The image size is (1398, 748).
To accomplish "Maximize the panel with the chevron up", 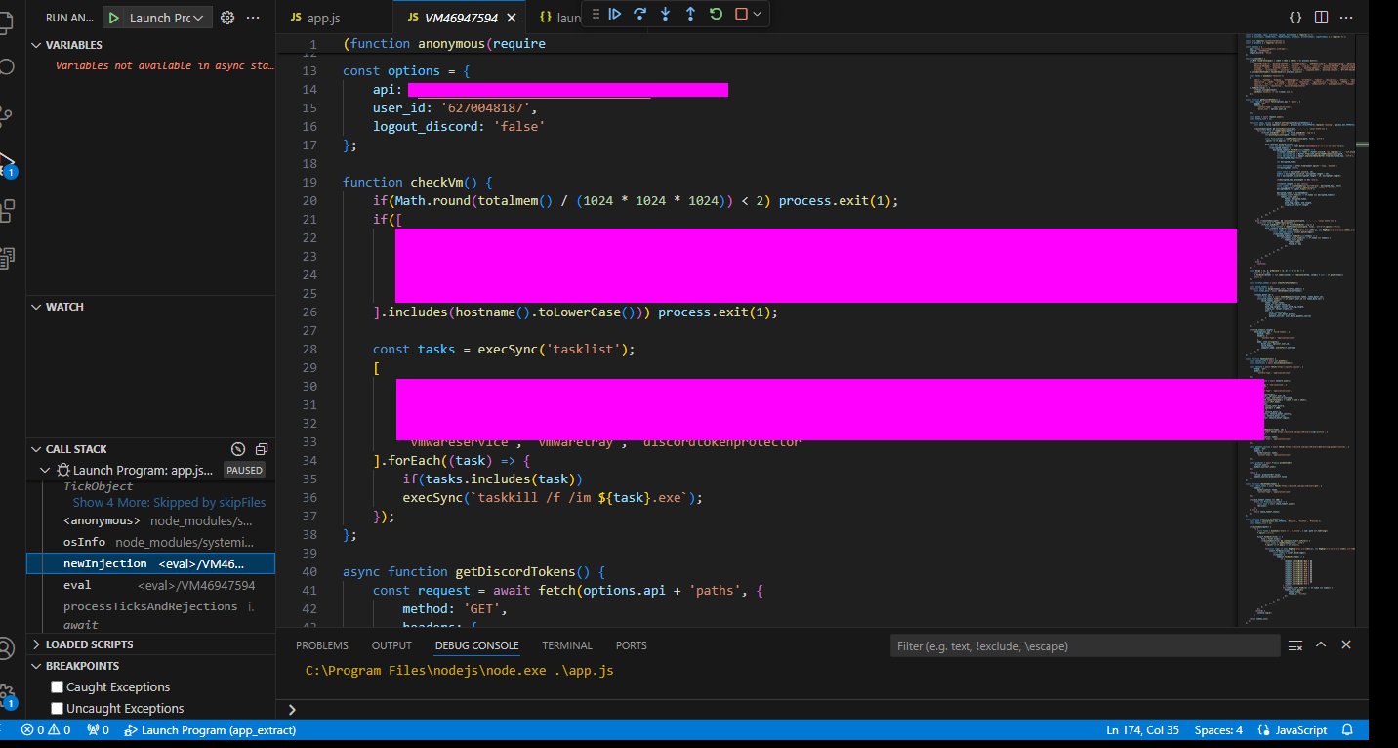I will pos(1321,644).
